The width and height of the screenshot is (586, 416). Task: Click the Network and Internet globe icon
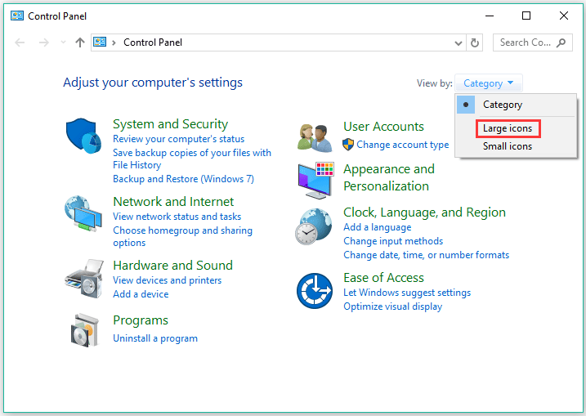(x=83, y=213)
